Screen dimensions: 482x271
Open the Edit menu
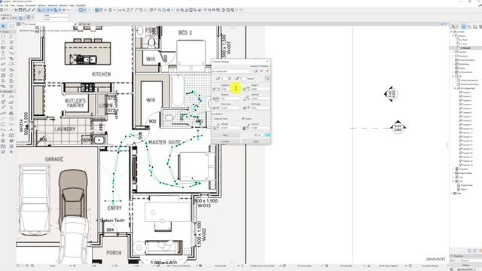point(6,5)
